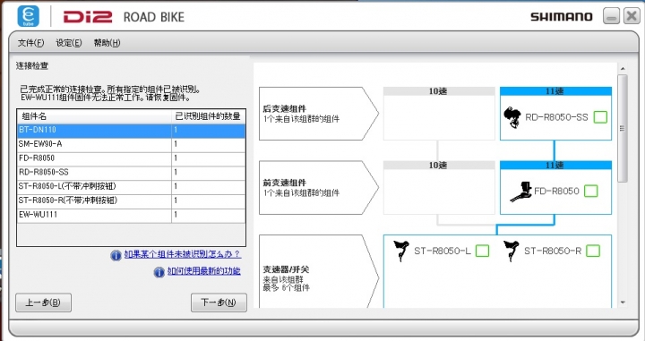Click the 已识别组件的数量 column header

(208, 116)
